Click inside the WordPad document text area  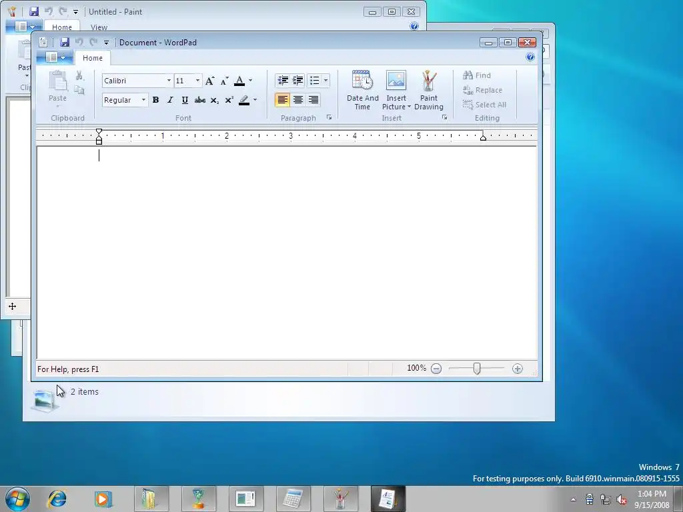[x=287, y=253]
